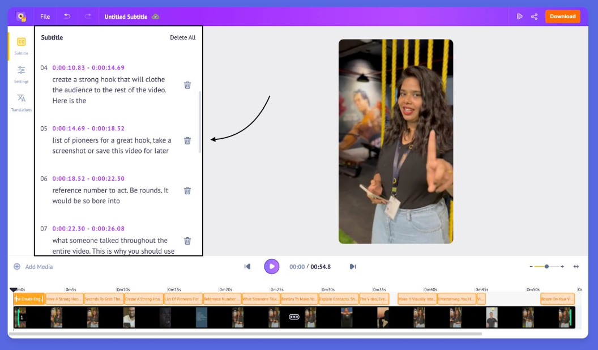Image resolution: width=598 pixels, height=350 pixels.
Task: Edit subtitle text 'list of pioneers for a great hook'
Action: point(101,140)
